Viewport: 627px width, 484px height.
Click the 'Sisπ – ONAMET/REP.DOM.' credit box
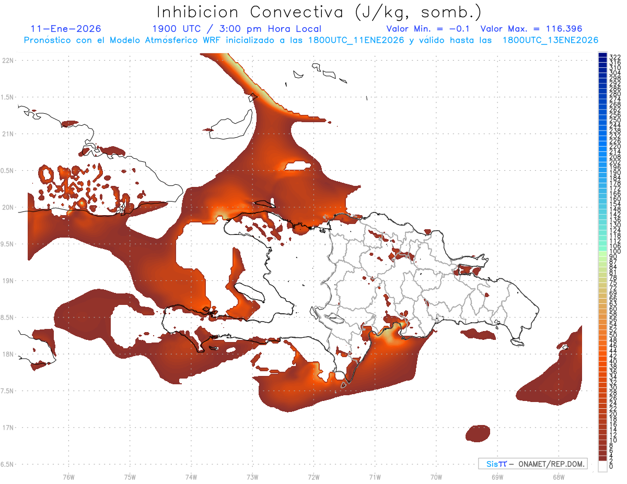click(x=533, y=464)
